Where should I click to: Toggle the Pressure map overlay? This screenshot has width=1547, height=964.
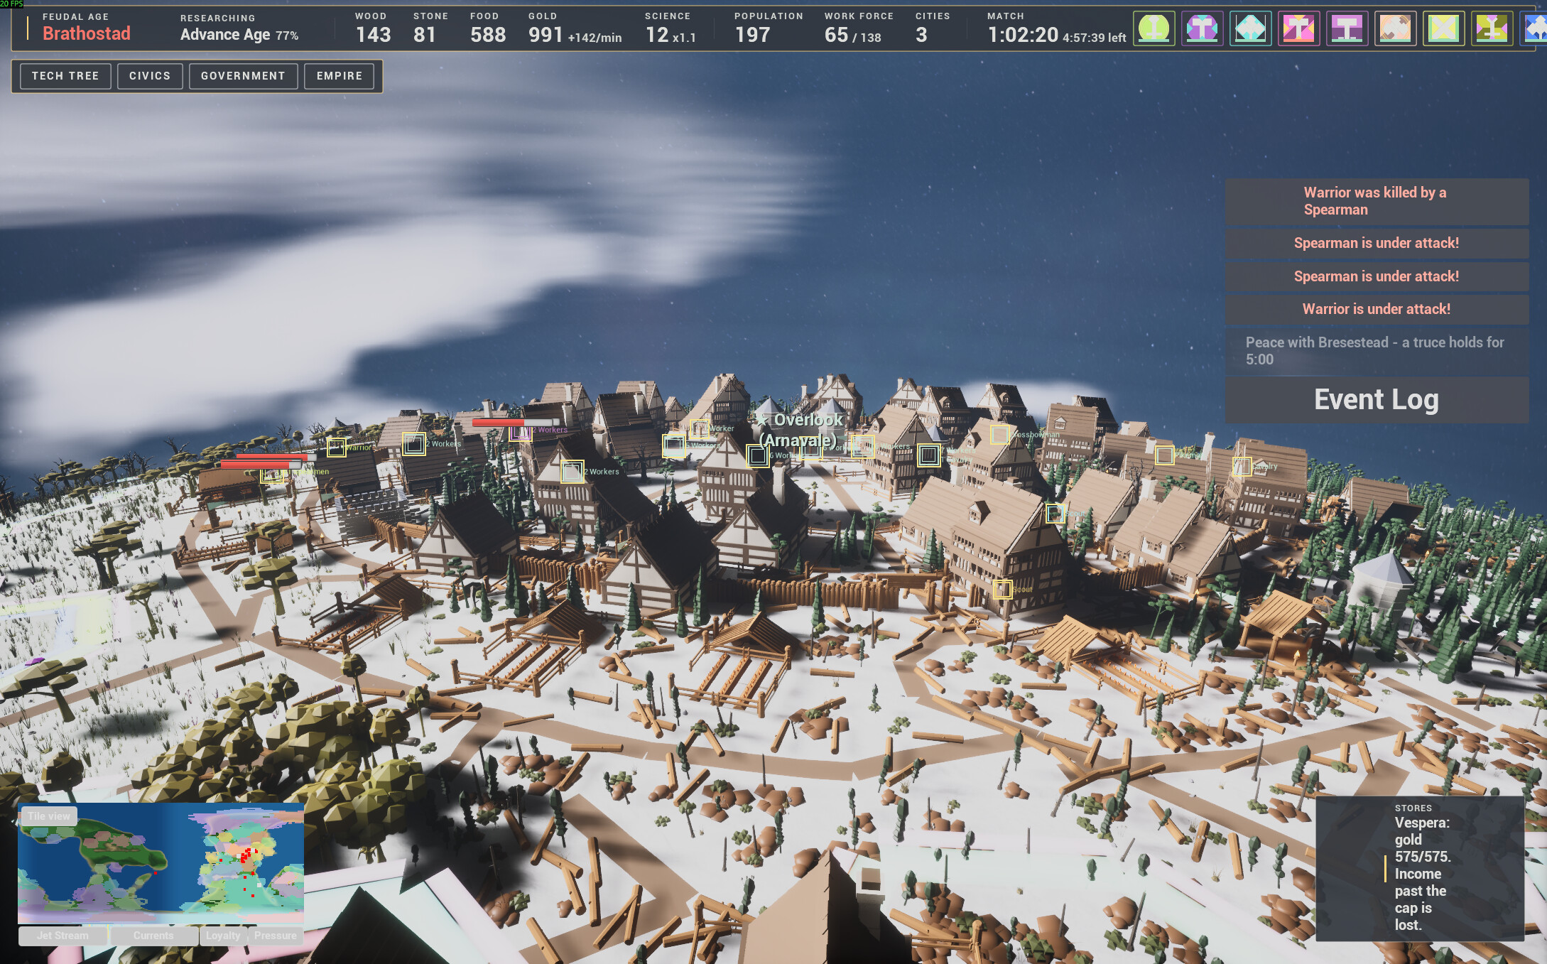click(276, 936)
